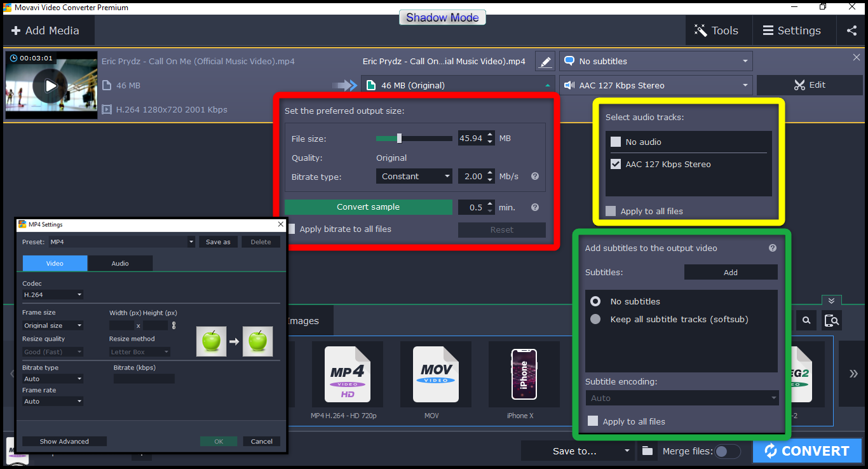Enable Apply bitrate to all files
The width and height of the screenshot is (868, 469).
(291, 229)
